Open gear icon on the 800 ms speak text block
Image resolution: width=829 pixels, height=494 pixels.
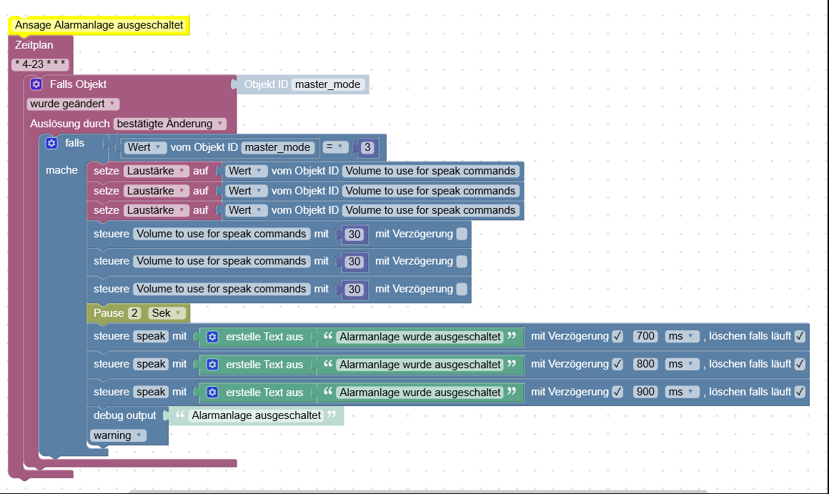[x=212, y=365]
